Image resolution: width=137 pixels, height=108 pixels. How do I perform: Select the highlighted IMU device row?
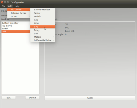tap(16, 31)
